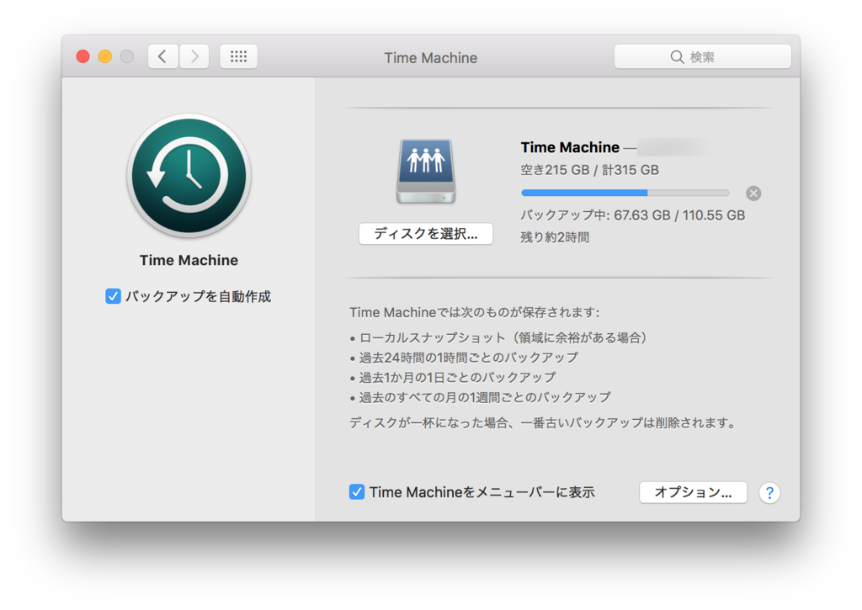Screen dimensions: 862x610
Task: Click the help question mark icon
Action: coord(769,492)
